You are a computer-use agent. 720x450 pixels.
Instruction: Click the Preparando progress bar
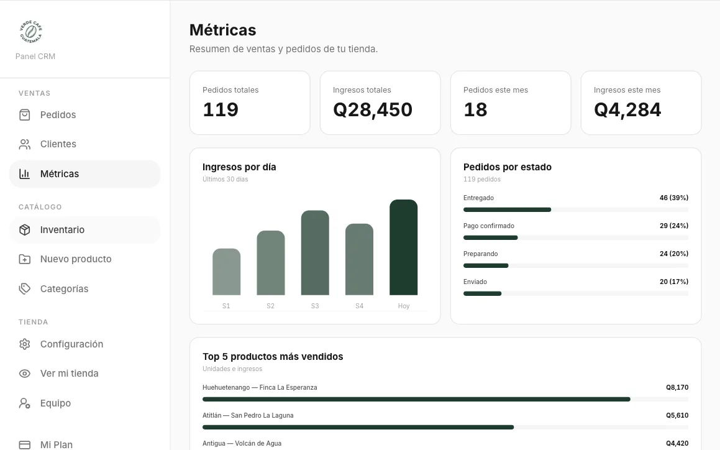(x=576, y=265)
